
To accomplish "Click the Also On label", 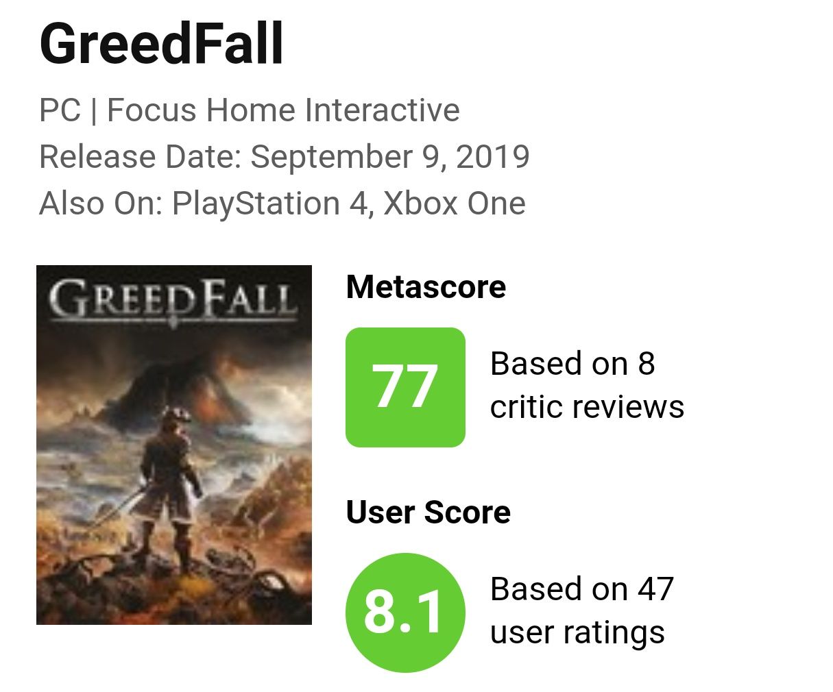I will click(100, 203).
